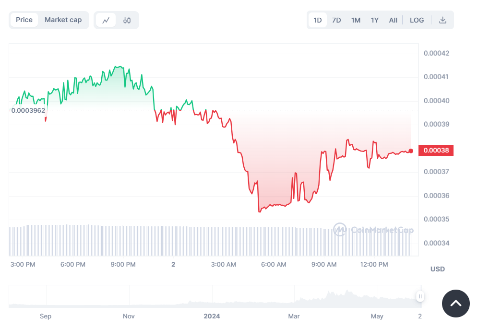Click the 3:00 PM time axis label
The width and height of the screenshot is (478, 328).
(x=23, y=264)
